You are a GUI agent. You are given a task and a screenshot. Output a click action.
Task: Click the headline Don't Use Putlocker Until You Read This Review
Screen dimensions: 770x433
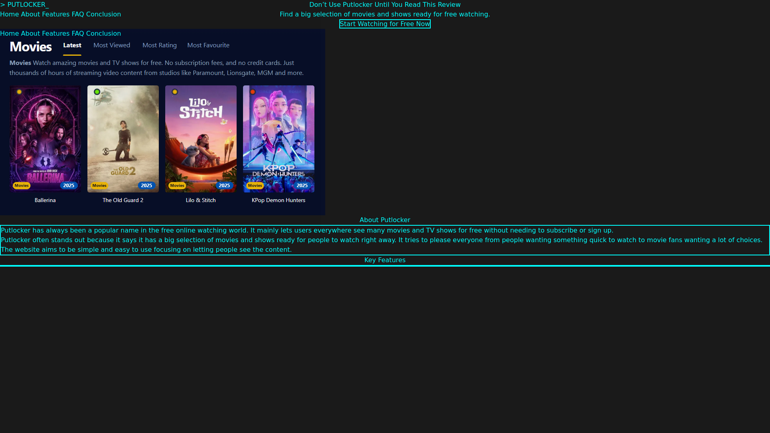[385, 5]
